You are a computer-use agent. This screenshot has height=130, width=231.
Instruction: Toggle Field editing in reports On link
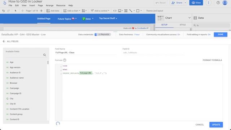209,35
